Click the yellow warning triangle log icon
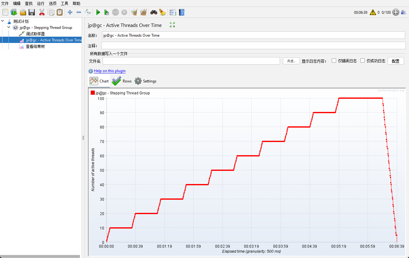Image resolution: width=409 pixels, height=258 pixels. [373, 12]
